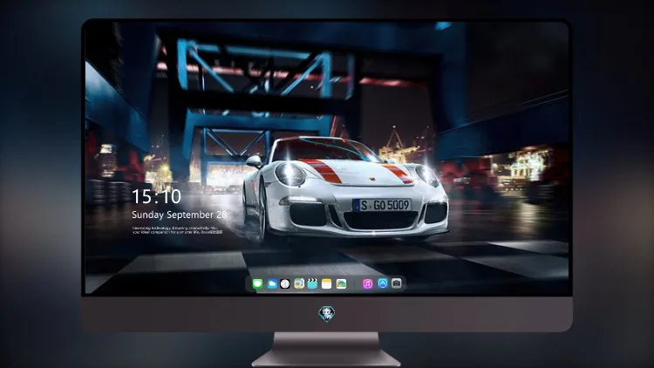Open the Maps app in dock
The height and width of the screenshot is (368, 654).
click(299, 283)
